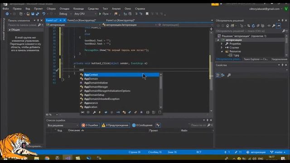
Task: Toggle the error list IntelliSense filter button
Action: [x=158, y=125]
